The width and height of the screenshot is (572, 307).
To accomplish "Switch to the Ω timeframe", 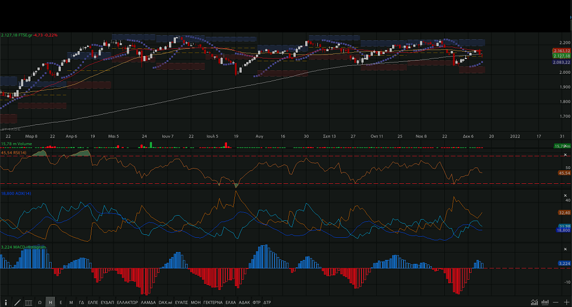I will click(40, 302).
